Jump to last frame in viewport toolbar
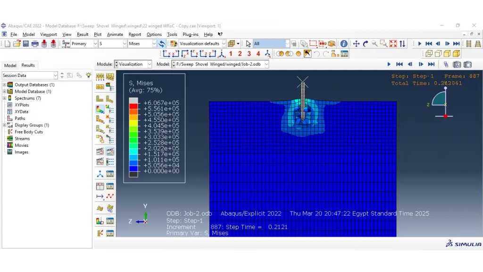This screenshot has width=483, height=272. tap(431, 64)
